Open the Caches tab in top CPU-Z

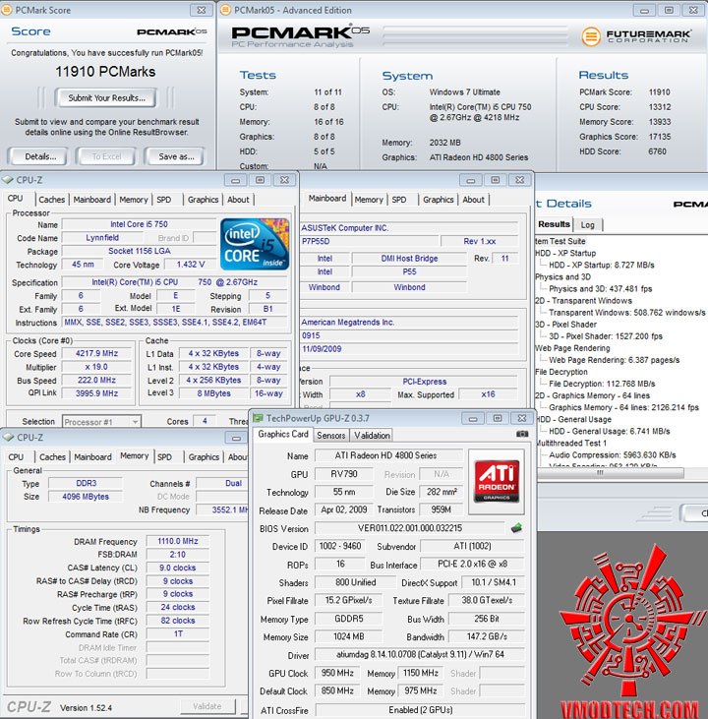[x=52, y=200]
